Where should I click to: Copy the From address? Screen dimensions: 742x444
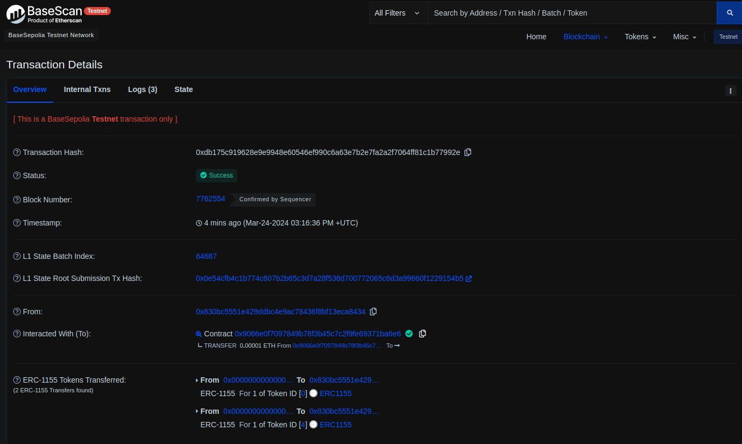pos(373,312)
